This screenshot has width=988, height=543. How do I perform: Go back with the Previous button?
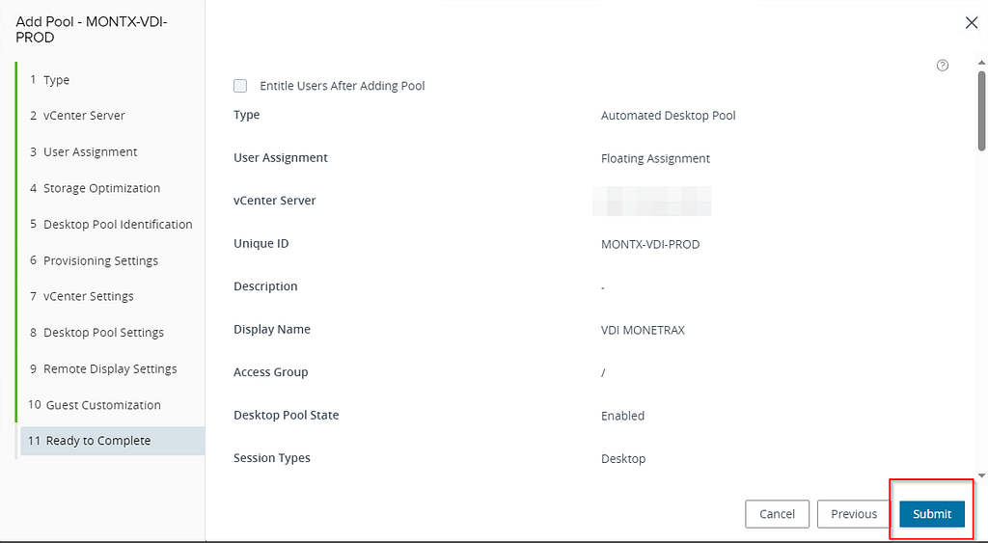[854, 514]
